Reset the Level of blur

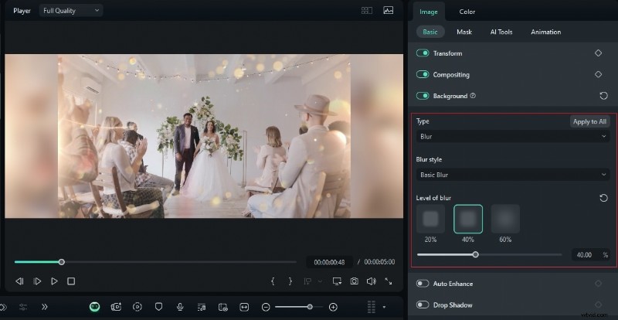pos(603,198)
